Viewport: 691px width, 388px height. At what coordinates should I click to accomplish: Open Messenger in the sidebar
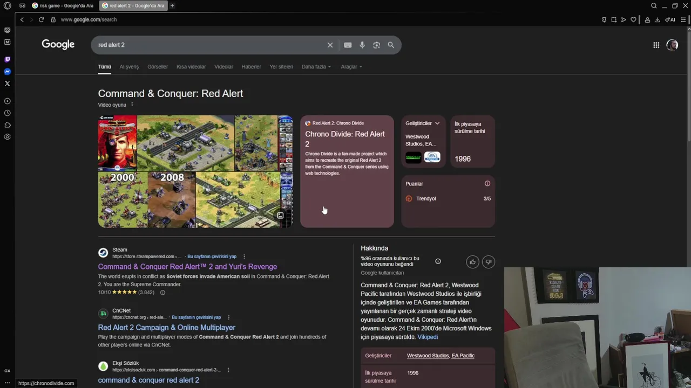[x=8, y=72]
